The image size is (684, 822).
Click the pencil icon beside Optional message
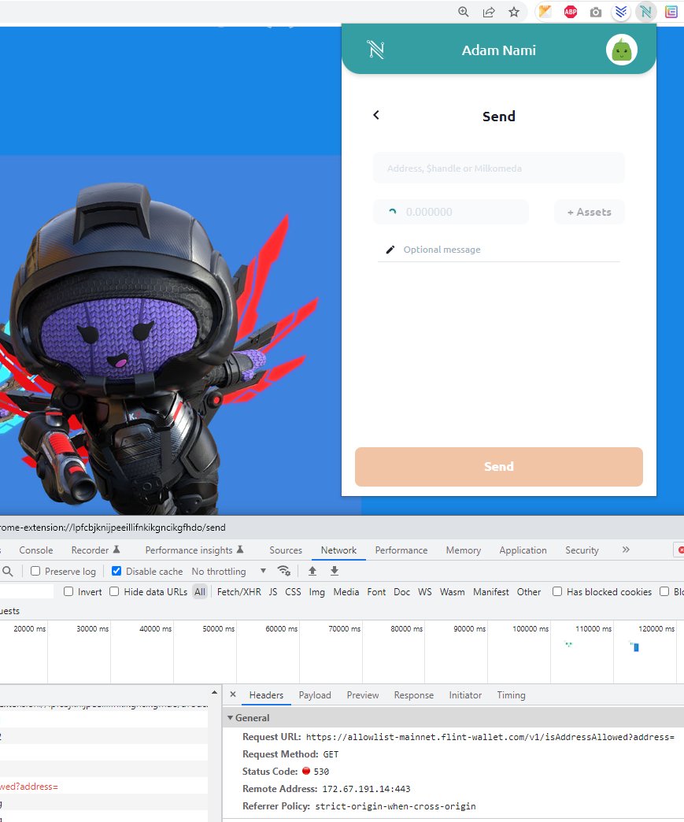[390, 250]
